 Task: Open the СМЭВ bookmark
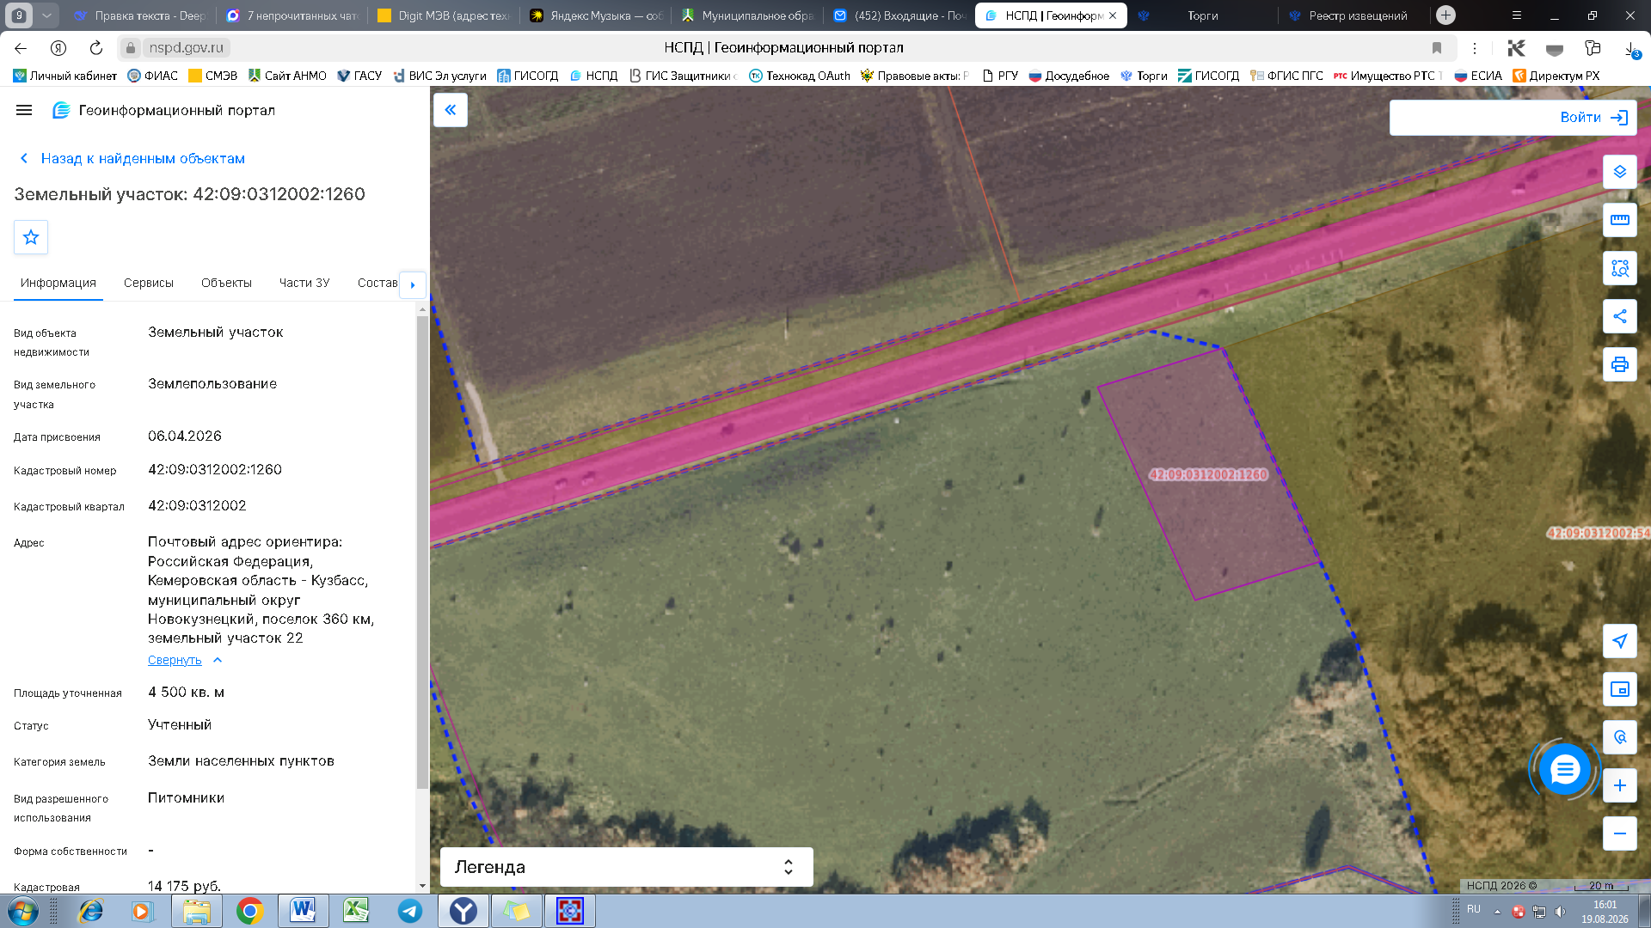(x=213, y=76)
